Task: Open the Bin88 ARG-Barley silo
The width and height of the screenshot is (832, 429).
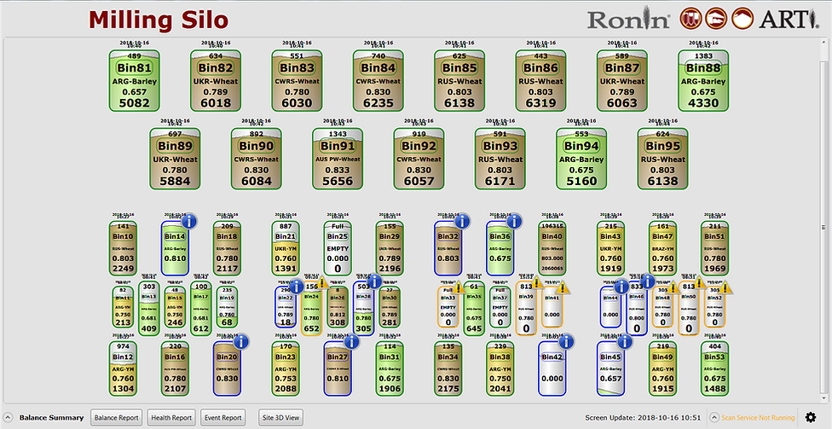Action: [703, 80]
